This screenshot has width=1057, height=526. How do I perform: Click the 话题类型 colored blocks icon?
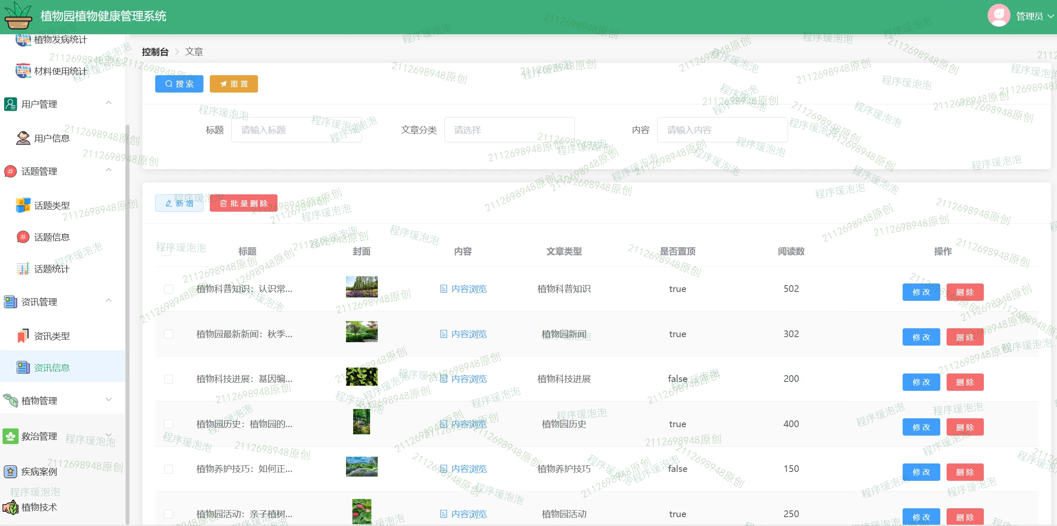[x=23, y=205]
